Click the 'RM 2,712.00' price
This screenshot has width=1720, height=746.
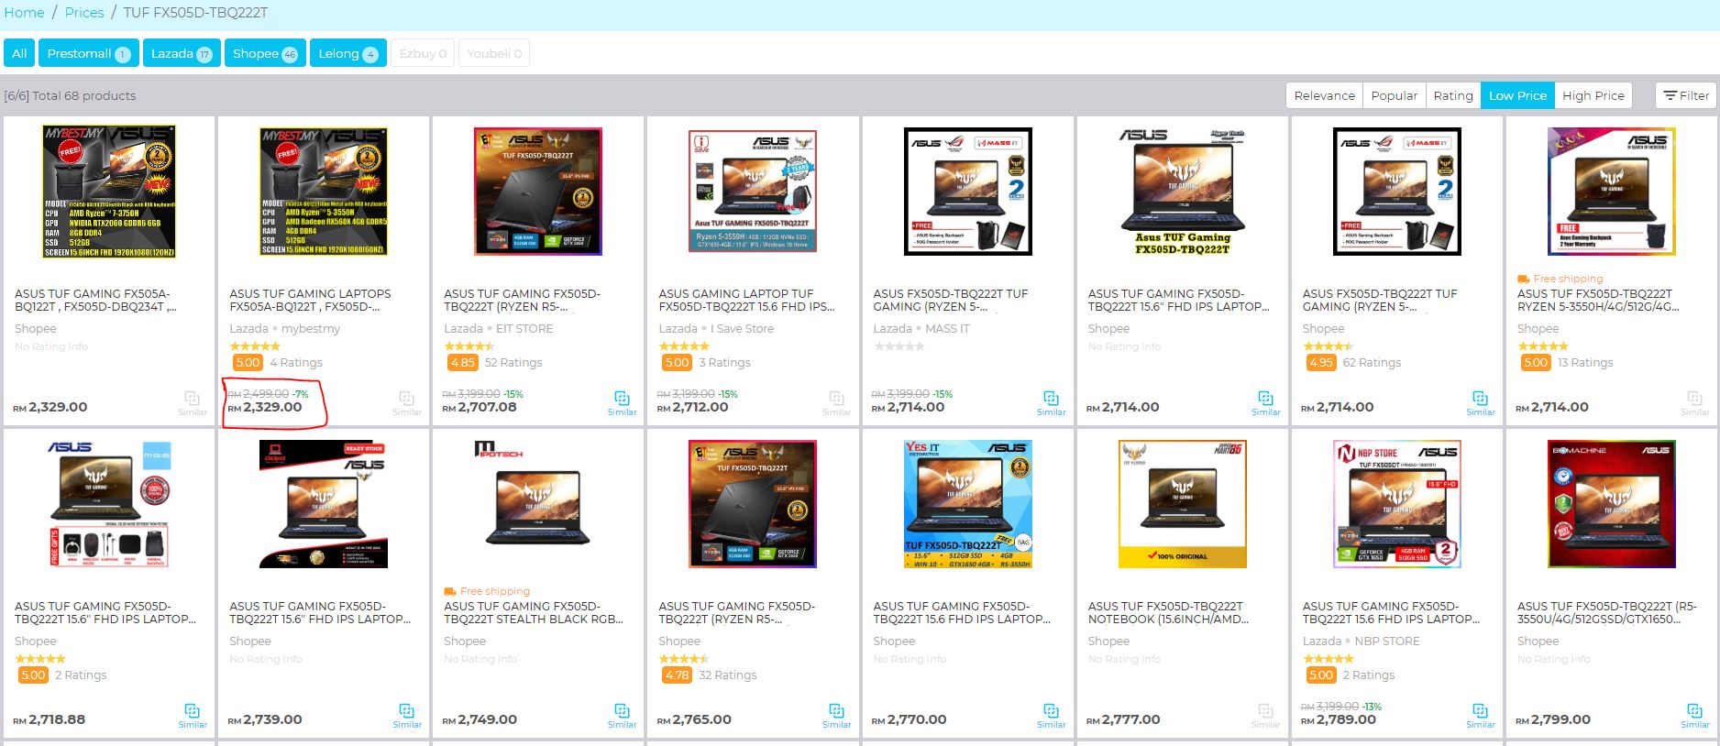click(693, 407)
